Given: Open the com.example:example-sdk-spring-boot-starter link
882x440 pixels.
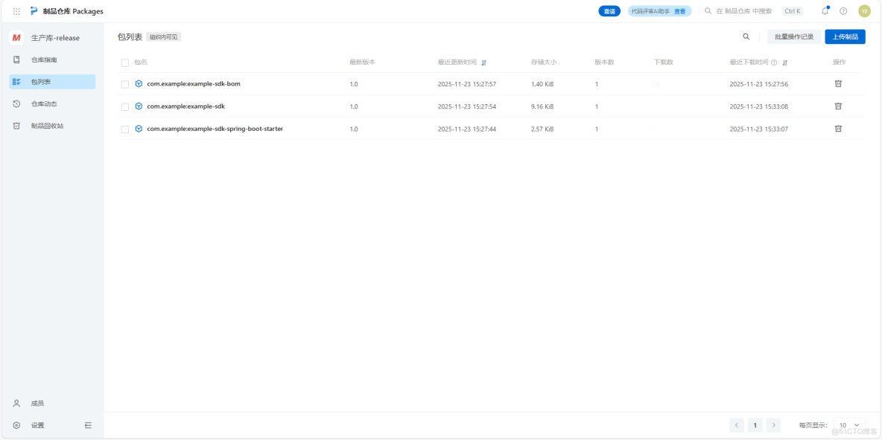Looking at the screenshot, I should click(x=215, y=129).
